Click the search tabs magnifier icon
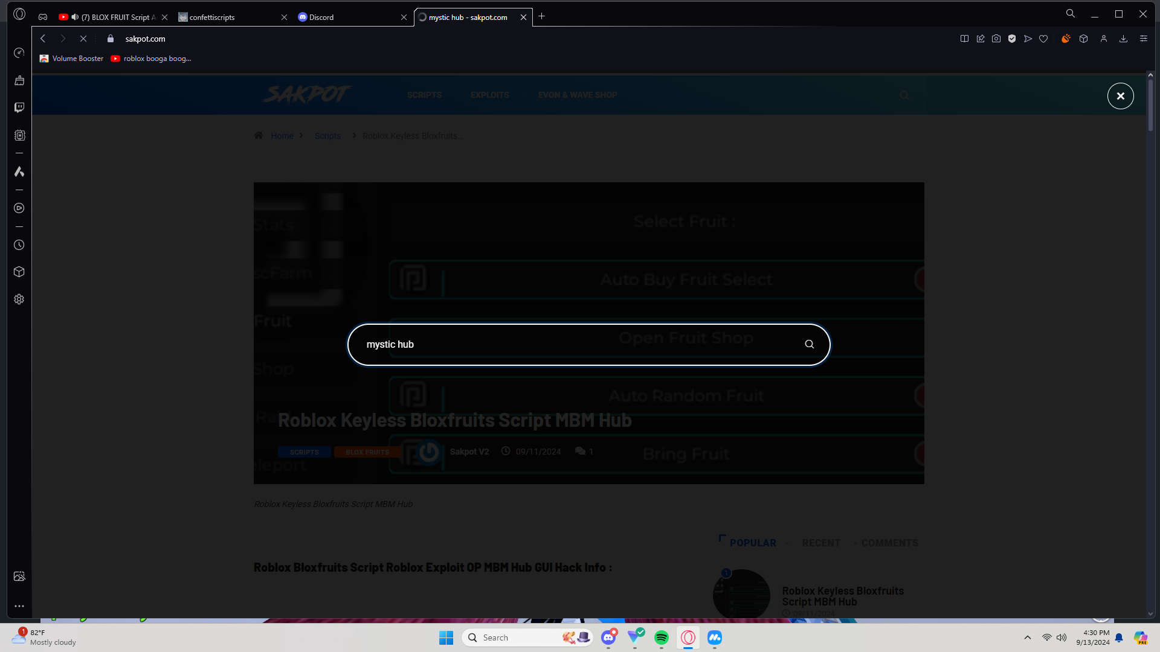 point(1071,13)
